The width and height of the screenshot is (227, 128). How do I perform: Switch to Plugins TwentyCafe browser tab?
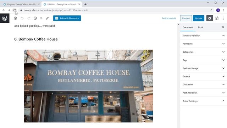[21, 4]
